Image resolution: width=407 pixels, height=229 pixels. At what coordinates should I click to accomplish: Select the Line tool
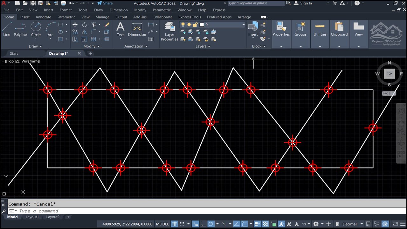click(7, 29)
